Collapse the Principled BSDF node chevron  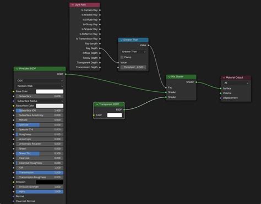17,69
